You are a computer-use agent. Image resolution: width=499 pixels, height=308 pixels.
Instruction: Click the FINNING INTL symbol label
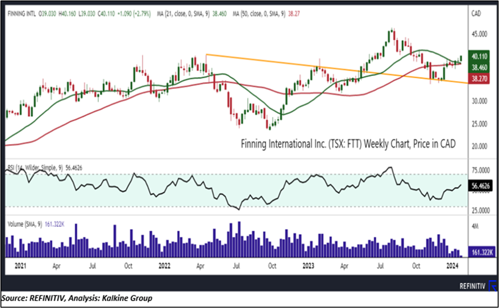(x=22, y=14)
